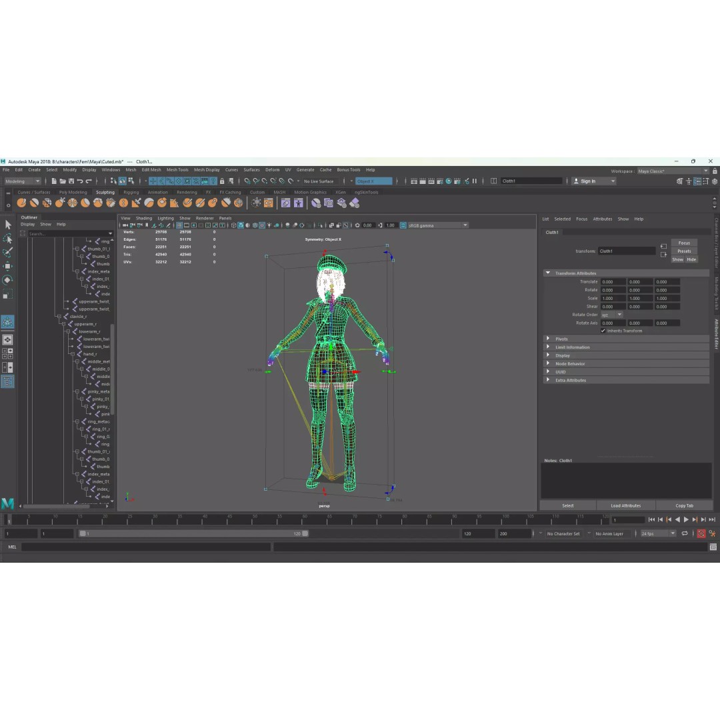The width and height of the screenshot is (720, 720).
Task: Open the sRGB gamma dropdown
Action: (438, 225)
